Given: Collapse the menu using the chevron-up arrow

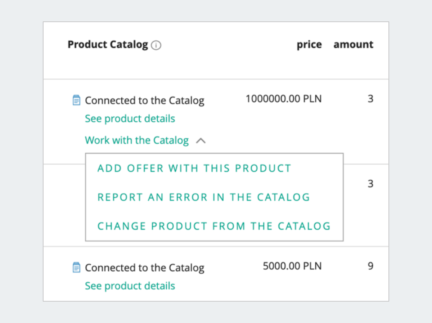Looking at the screenshot, I should 201,141.
